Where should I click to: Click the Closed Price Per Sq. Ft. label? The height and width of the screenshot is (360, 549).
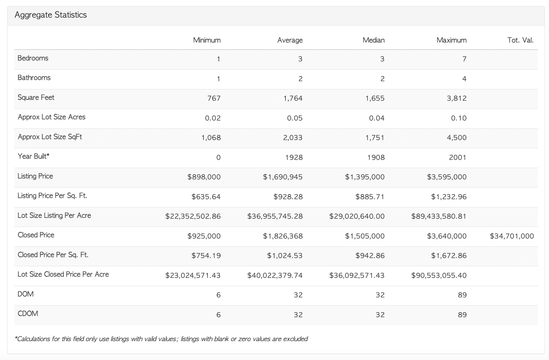pyautogui.click(x=53, y=255)
